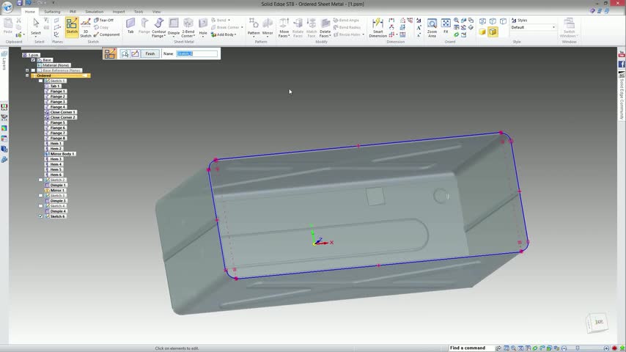This screenshot has height=352, width=626.
Task: Select shaded with visible edges style
Action: (493, 32)
